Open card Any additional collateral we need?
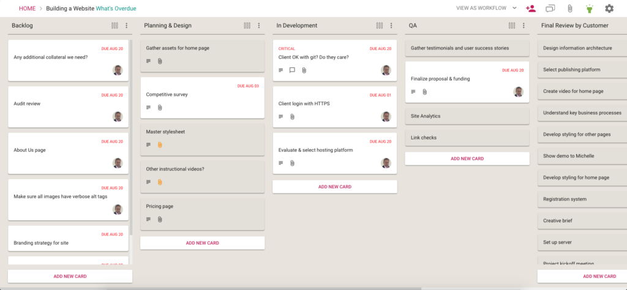 (x=69, y=61)
